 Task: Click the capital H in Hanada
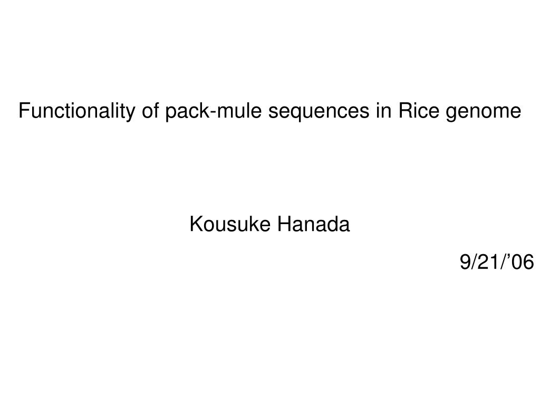tap(284, 224)
